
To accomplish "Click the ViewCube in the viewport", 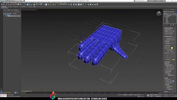I will pos(159,13).
